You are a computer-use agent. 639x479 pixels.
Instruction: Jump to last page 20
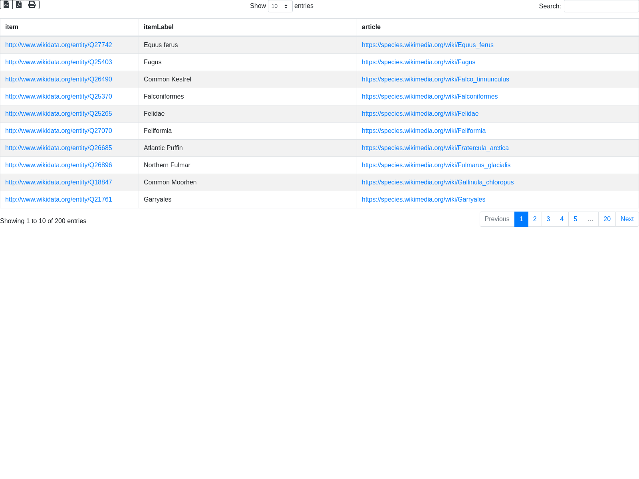[x=607, y=219]
